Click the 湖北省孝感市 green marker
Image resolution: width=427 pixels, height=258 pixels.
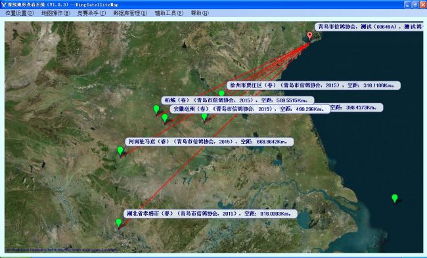[118, 223]
